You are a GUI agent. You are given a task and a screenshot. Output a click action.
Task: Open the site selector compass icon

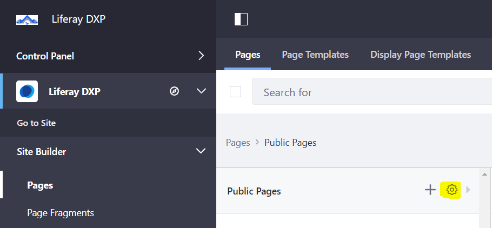tap(174, 91)
